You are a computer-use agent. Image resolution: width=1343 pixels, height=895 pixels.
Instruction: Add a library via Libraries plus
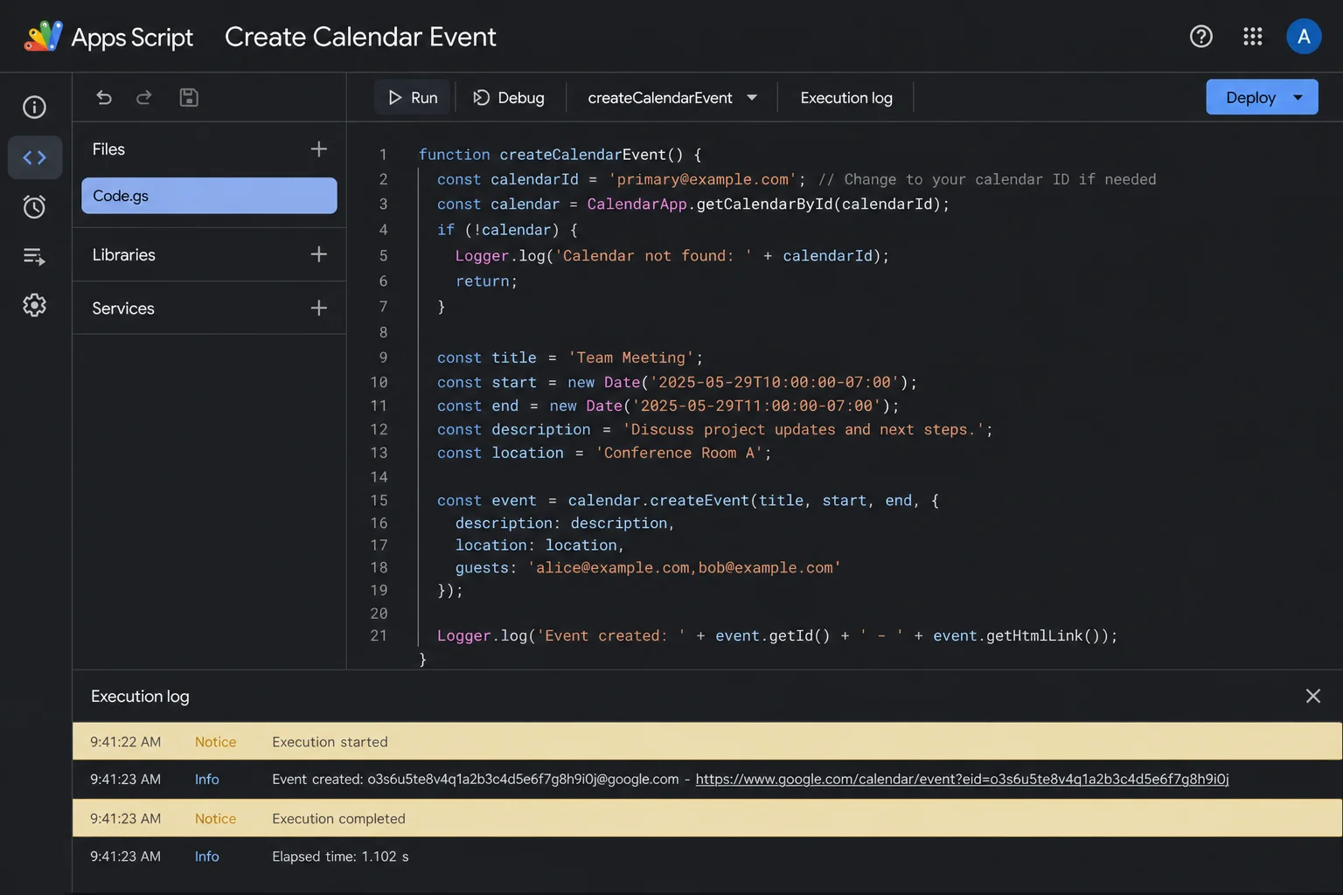pyautogui.click(x=319, y=254)
